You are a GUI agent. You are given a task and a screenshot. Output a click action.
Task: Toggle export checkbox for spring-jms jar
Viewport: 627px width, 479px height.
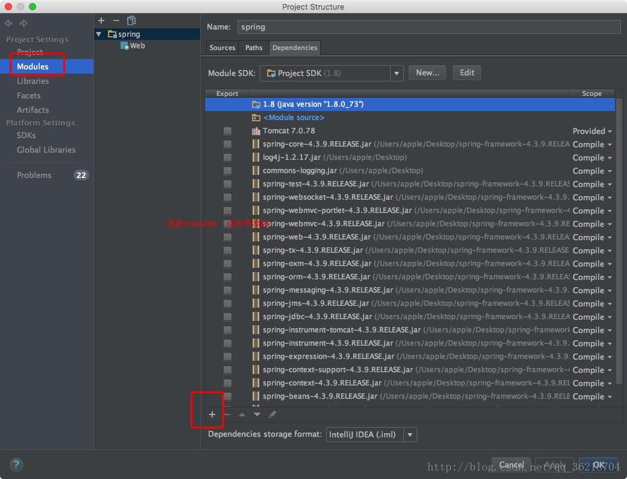tap(227, 303)
